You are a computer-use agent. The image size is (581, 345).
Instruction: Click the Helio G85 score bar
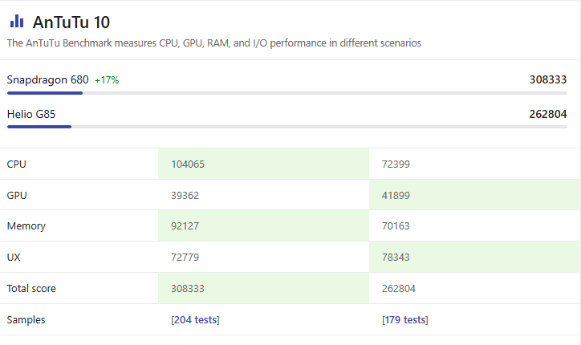(x=286, y=127)
